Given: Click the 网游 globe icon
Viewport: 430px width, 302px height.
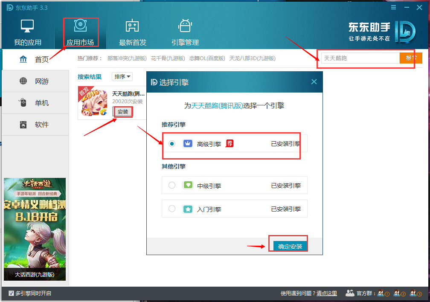Looking at the screenshot, I should (x=23, y=81).
